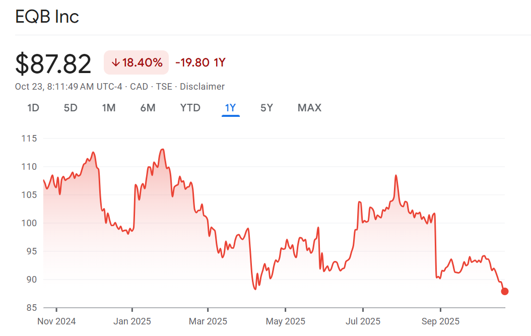The image size is (531, 336).
Task: Click the Nov 2024 axis label
Action: point(56,321)
